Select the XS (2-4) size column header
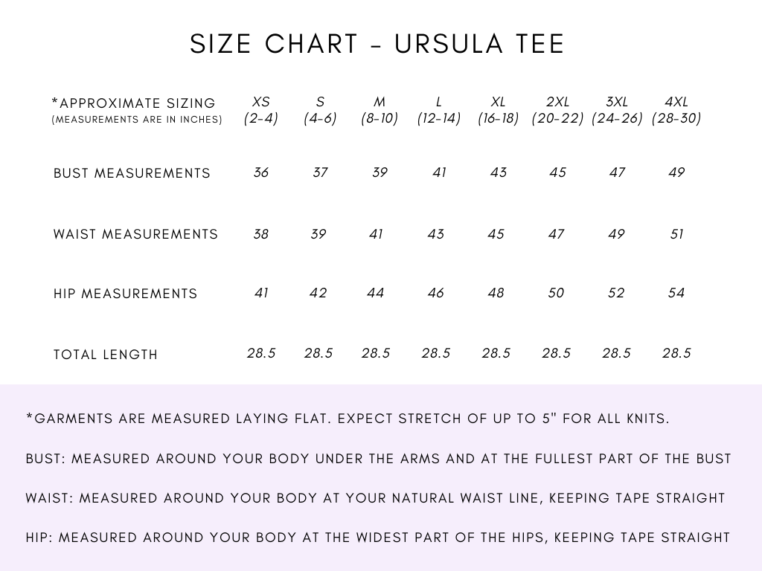This screenshot has width=762, height=571. pyautogui.click(x=261, y=110)
